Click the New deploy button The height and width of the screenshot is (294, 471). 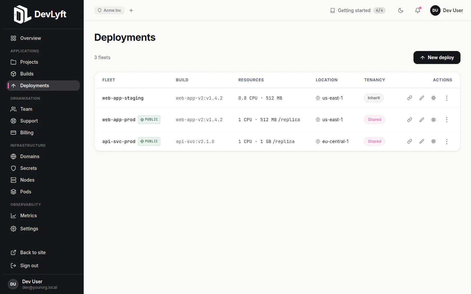point(437,57)
